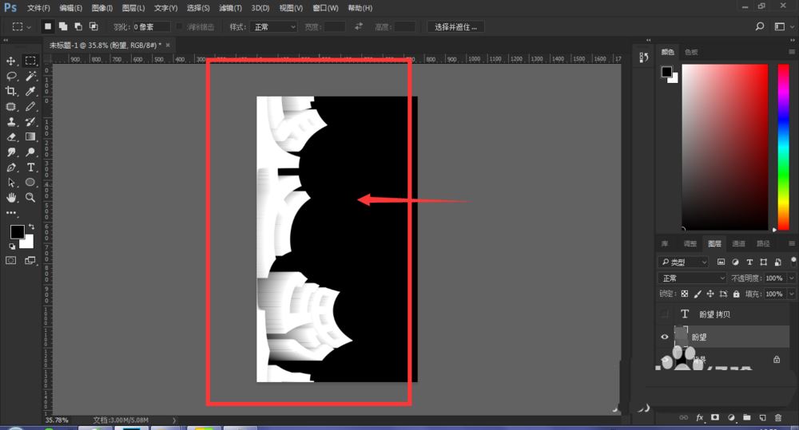The image size is (799, 430).
Task: Switch to the 色板 tab
Action: point(691,52)
